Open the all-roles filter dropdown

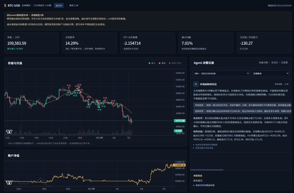click(x=270, y=73)
